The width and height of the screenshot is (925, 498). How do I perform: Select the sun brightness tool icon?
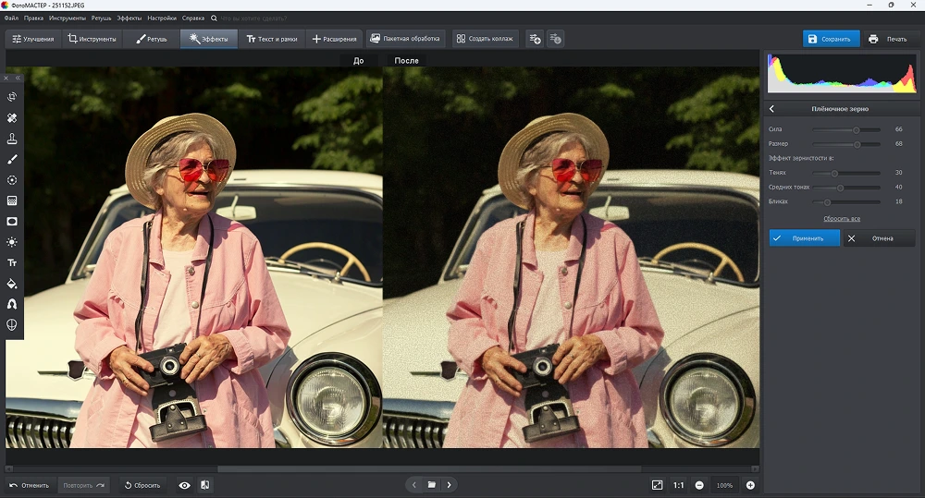12,242
